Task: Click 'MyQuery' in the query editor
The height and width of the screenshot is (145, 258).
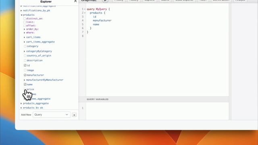Action: pyautogui.click(x=101, y=9)
